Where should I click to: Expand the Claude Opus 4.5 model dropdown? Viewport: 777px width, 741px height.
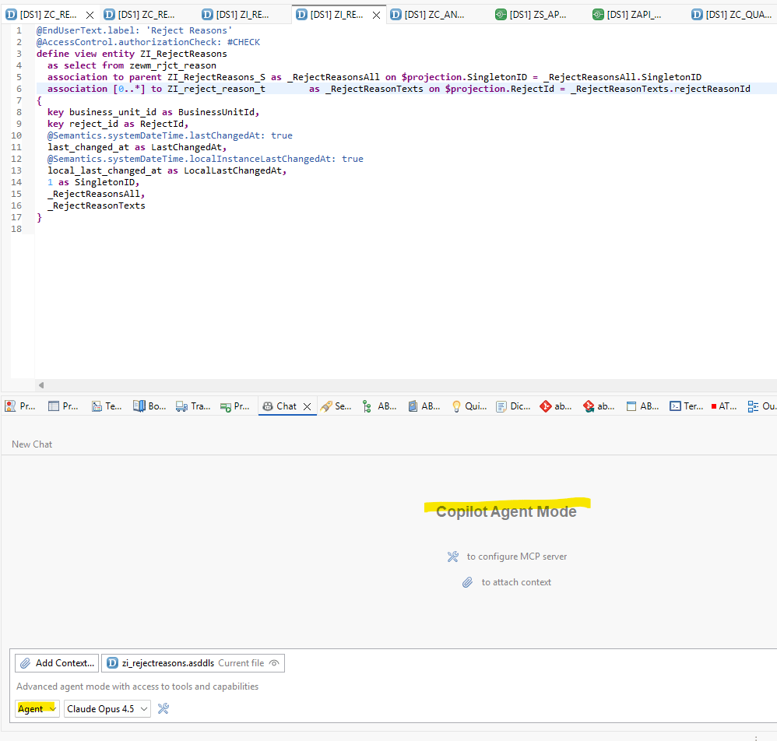(x=107, y=708)
